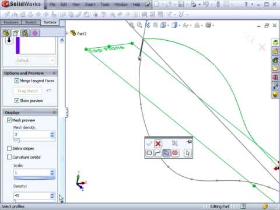This screenshot has width=280, height=210.
Task: Switch to the PropertyManager tab icon
Action: point(16,33)
